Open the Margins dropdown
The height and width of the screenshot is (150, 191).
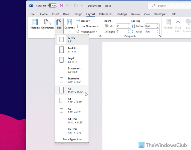click(x=35, y=26)
